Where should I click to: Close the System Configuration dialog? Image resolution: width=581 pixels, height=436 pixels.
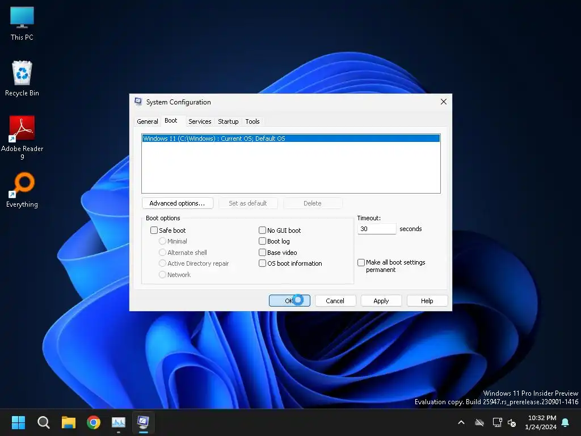coord(444,102)
